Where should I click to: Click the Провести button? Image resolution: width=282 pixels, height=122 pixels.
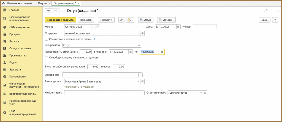[106, 20]
